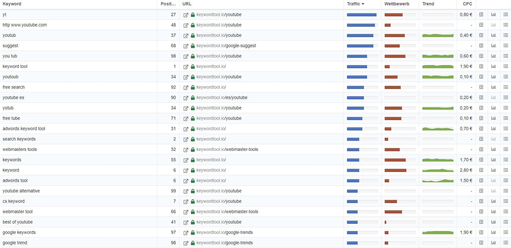The height and width of the screenshot is (248, 511).
Task: Open keywordtool.io/webmaster-tools link in 'webmasters tools' row
Action: 227,149
